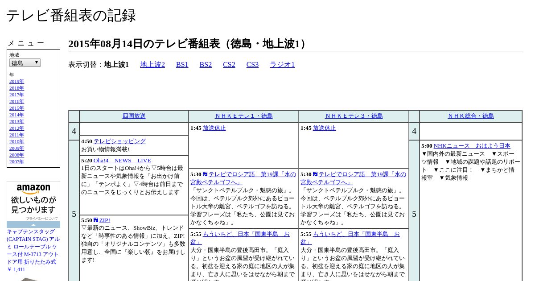535x281 pixels.
Task: Select the current 地上波1 view label
Action: pos(116,65)
